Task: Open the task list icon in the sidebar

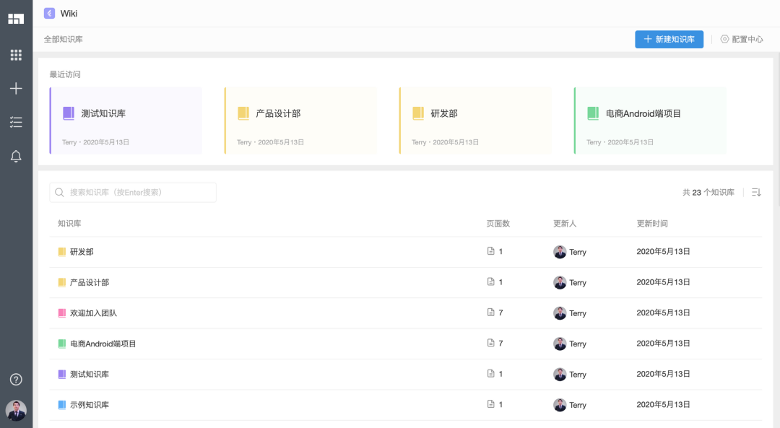Action: click(16, 122)
